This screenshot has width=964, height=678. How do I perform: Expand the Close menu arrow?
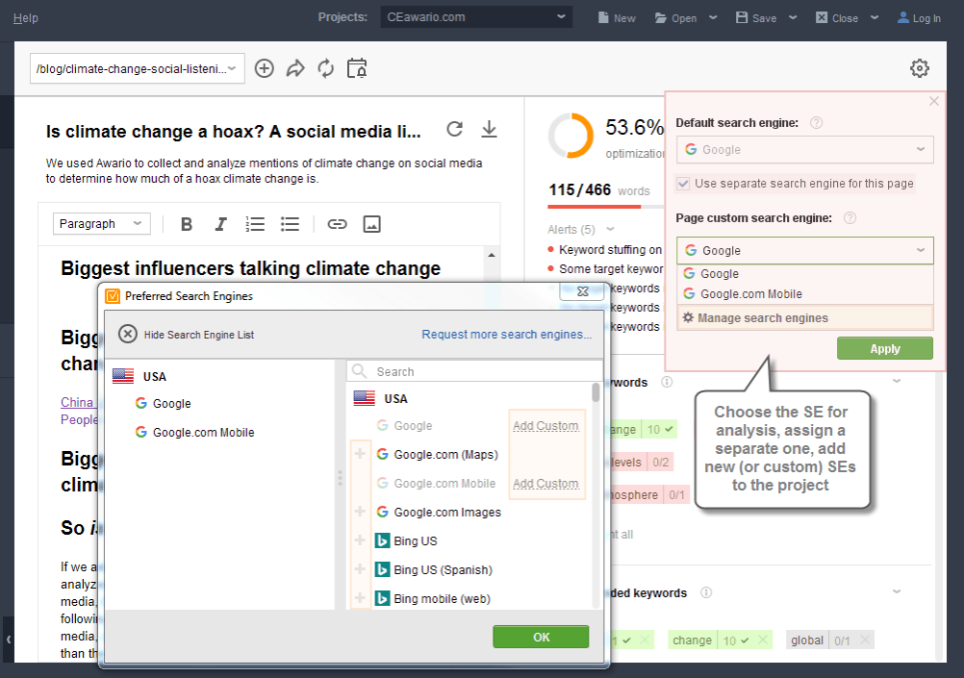875,17
